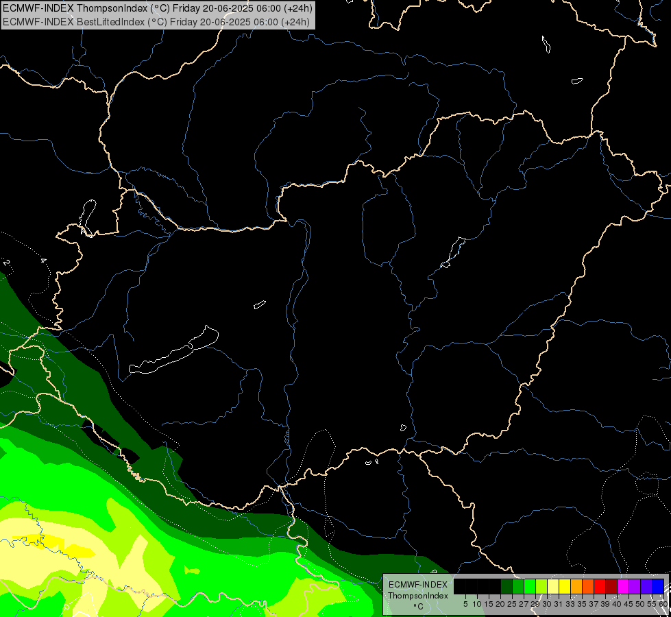The image size is (671, 617).
Task: Click the bright yellow 31-33 legend swatch
Action: 565,586
